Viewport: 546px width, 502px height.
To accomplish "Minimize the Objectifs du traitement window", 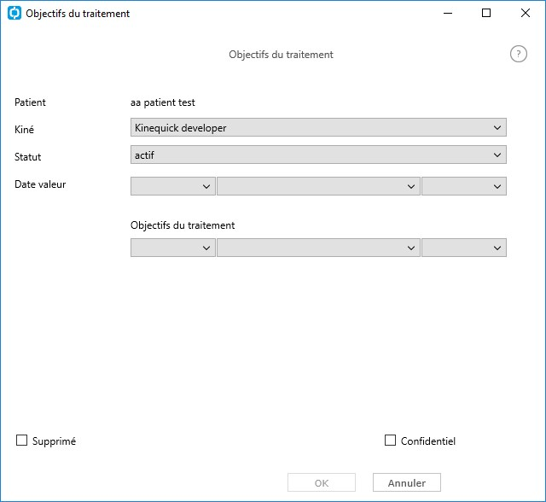I will click(448, 14).
